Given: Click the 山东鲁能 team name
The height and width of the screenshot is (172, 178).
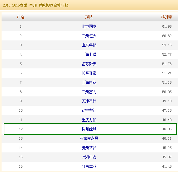Looking at the screenshot, I should pos(89,45).
